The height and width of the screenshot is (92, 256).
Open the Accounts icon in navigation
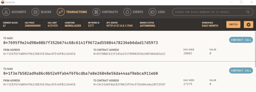(x=6, y=12)
